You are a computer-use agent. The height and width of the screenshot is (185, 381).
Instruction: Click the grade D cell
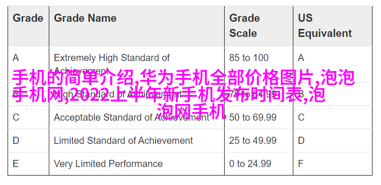(28, 141)
